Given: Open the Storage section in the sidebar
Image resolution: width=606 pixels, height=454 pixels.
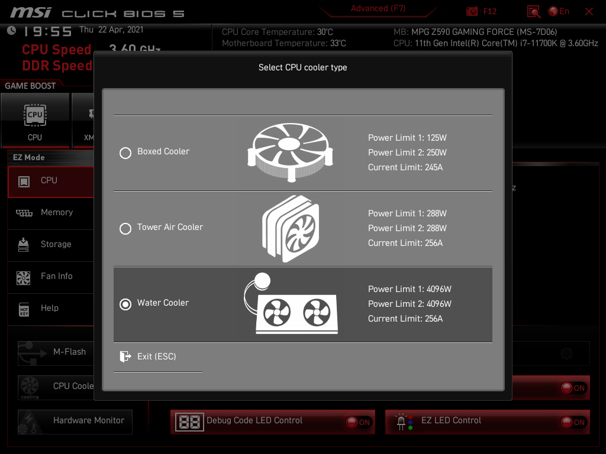Looking at the screenshot, I should pos(51,245).
